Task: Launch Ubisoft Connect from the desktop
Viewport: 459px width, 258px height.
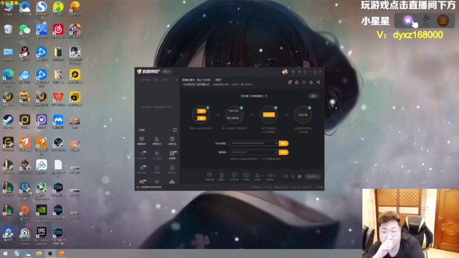Action: pyautogui.click(x=25, y=235)
